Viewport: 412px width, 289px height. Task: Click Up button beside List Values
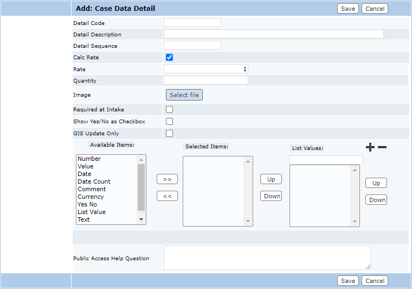tap(376, 183)
